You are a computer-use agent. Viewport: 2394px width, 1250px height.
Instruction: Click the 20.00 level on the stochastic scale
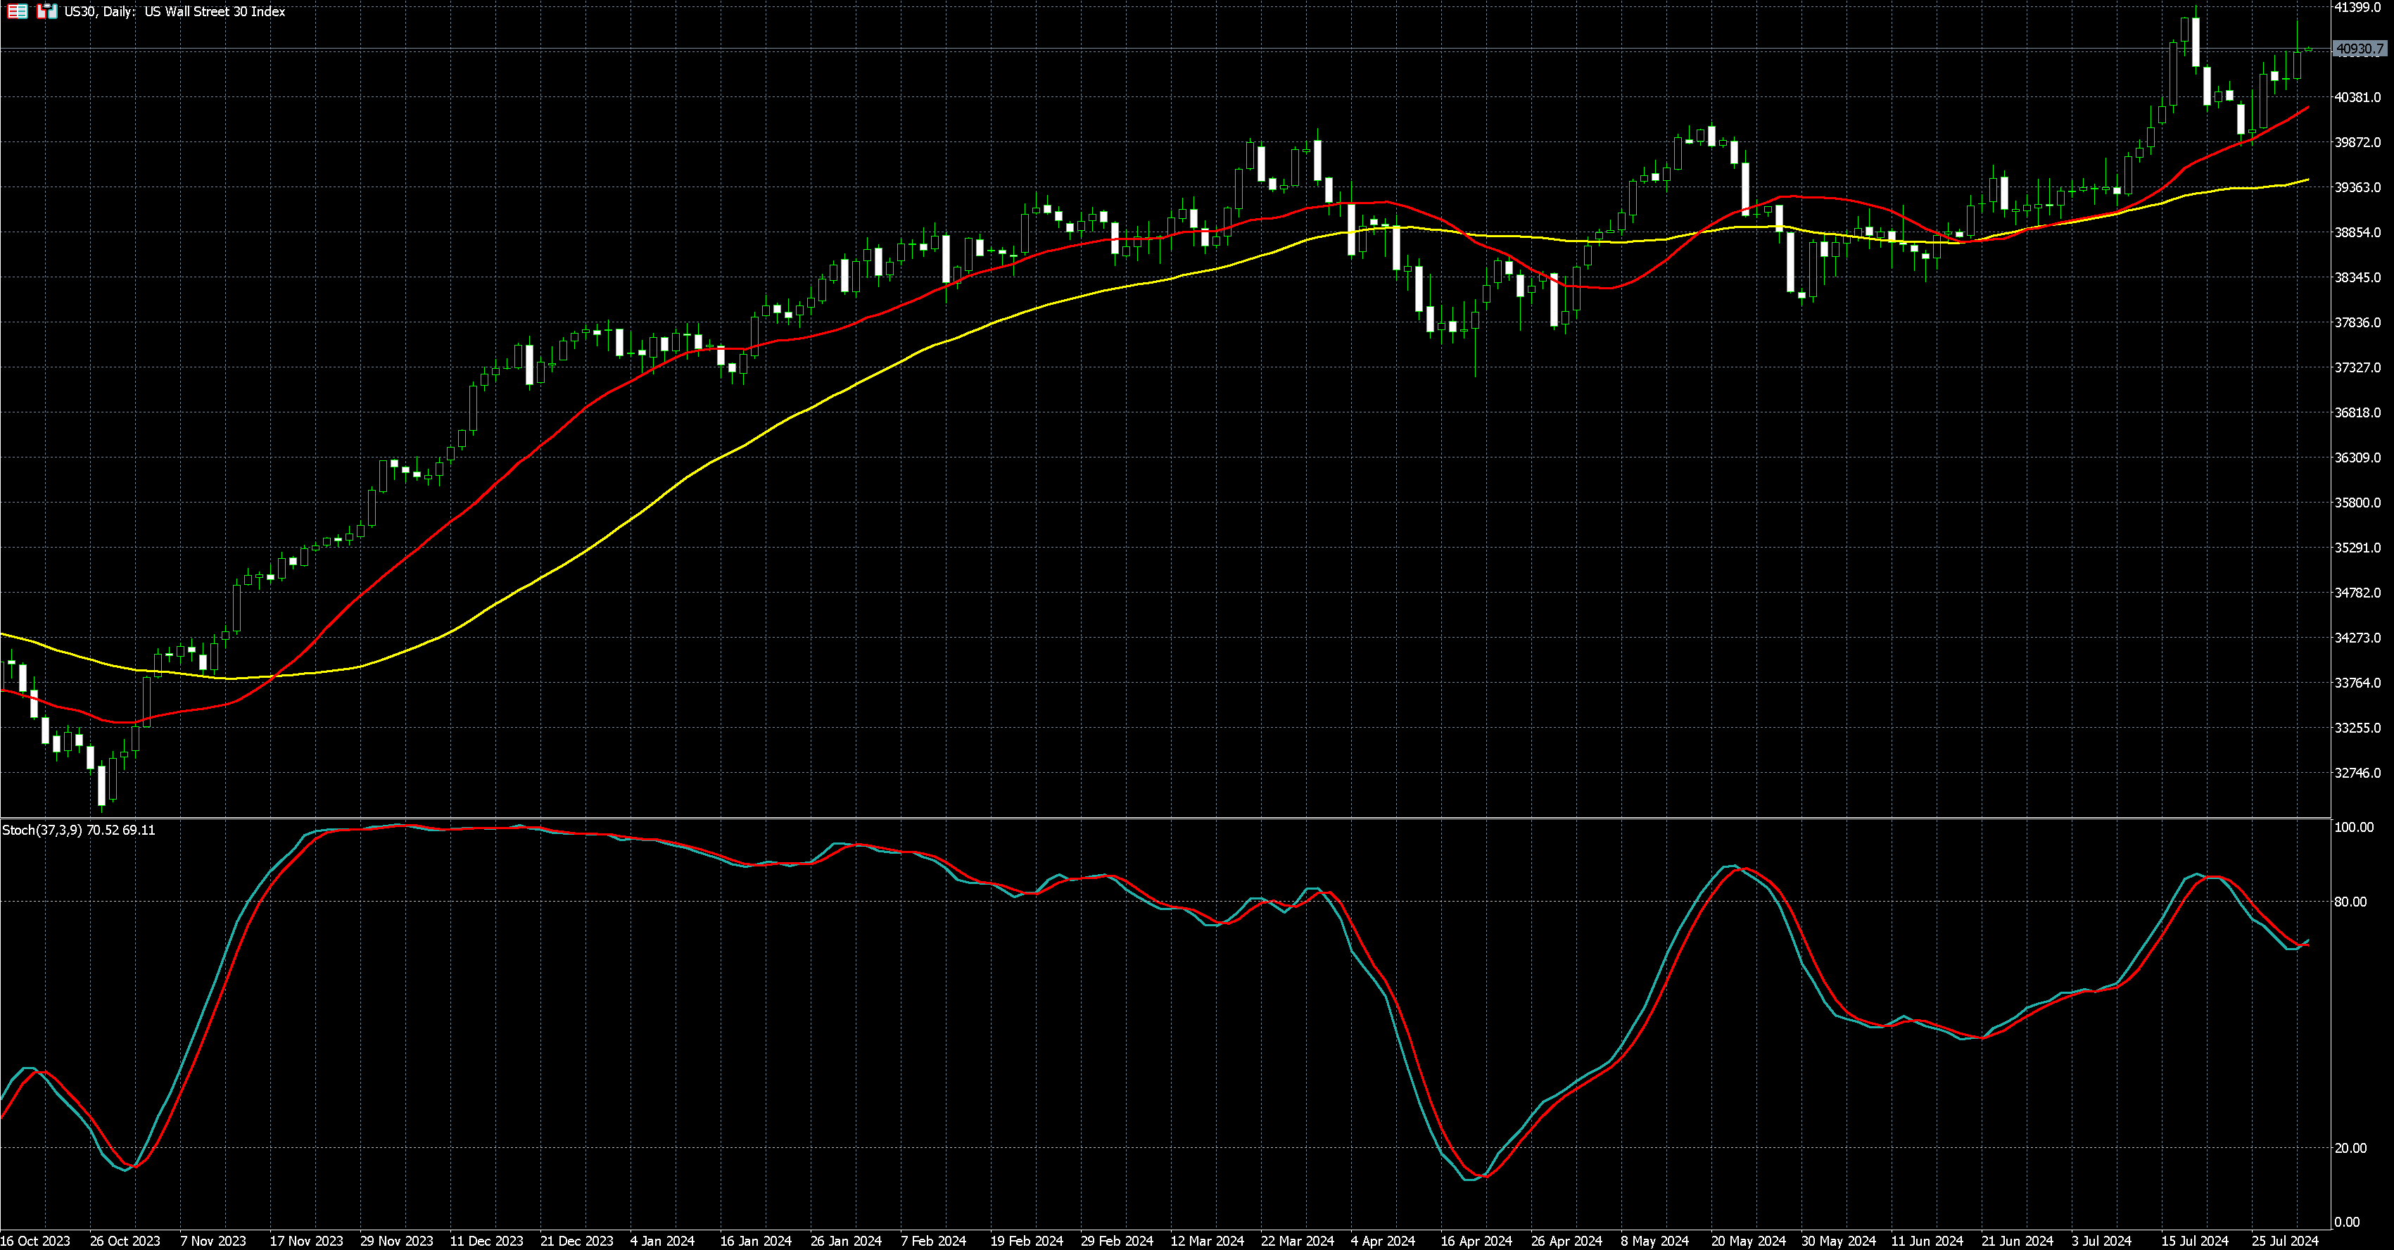pos(2350,1148)
